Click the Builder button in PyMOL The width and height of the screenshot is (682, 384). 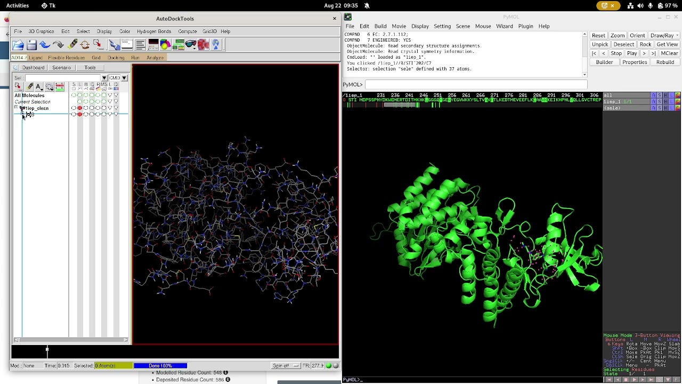(604, 62)
